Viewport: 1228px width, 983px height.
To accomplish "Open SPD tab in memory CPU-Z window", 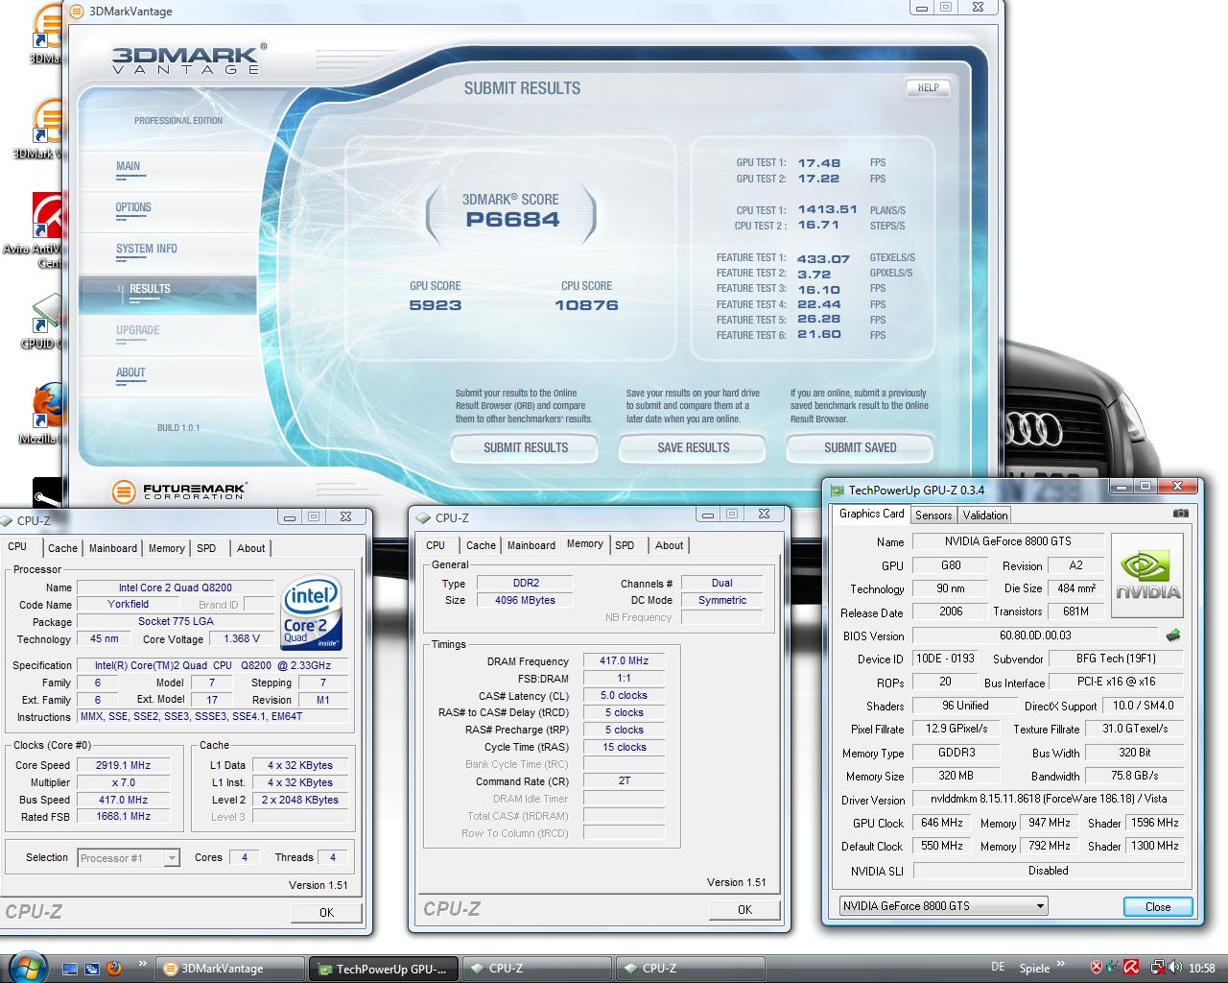I will pos(625,545).
